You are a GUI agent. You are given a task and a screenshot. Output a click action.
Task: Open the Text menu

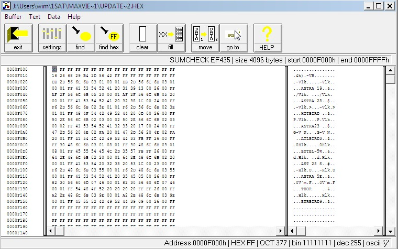click(x=35, y=17)
